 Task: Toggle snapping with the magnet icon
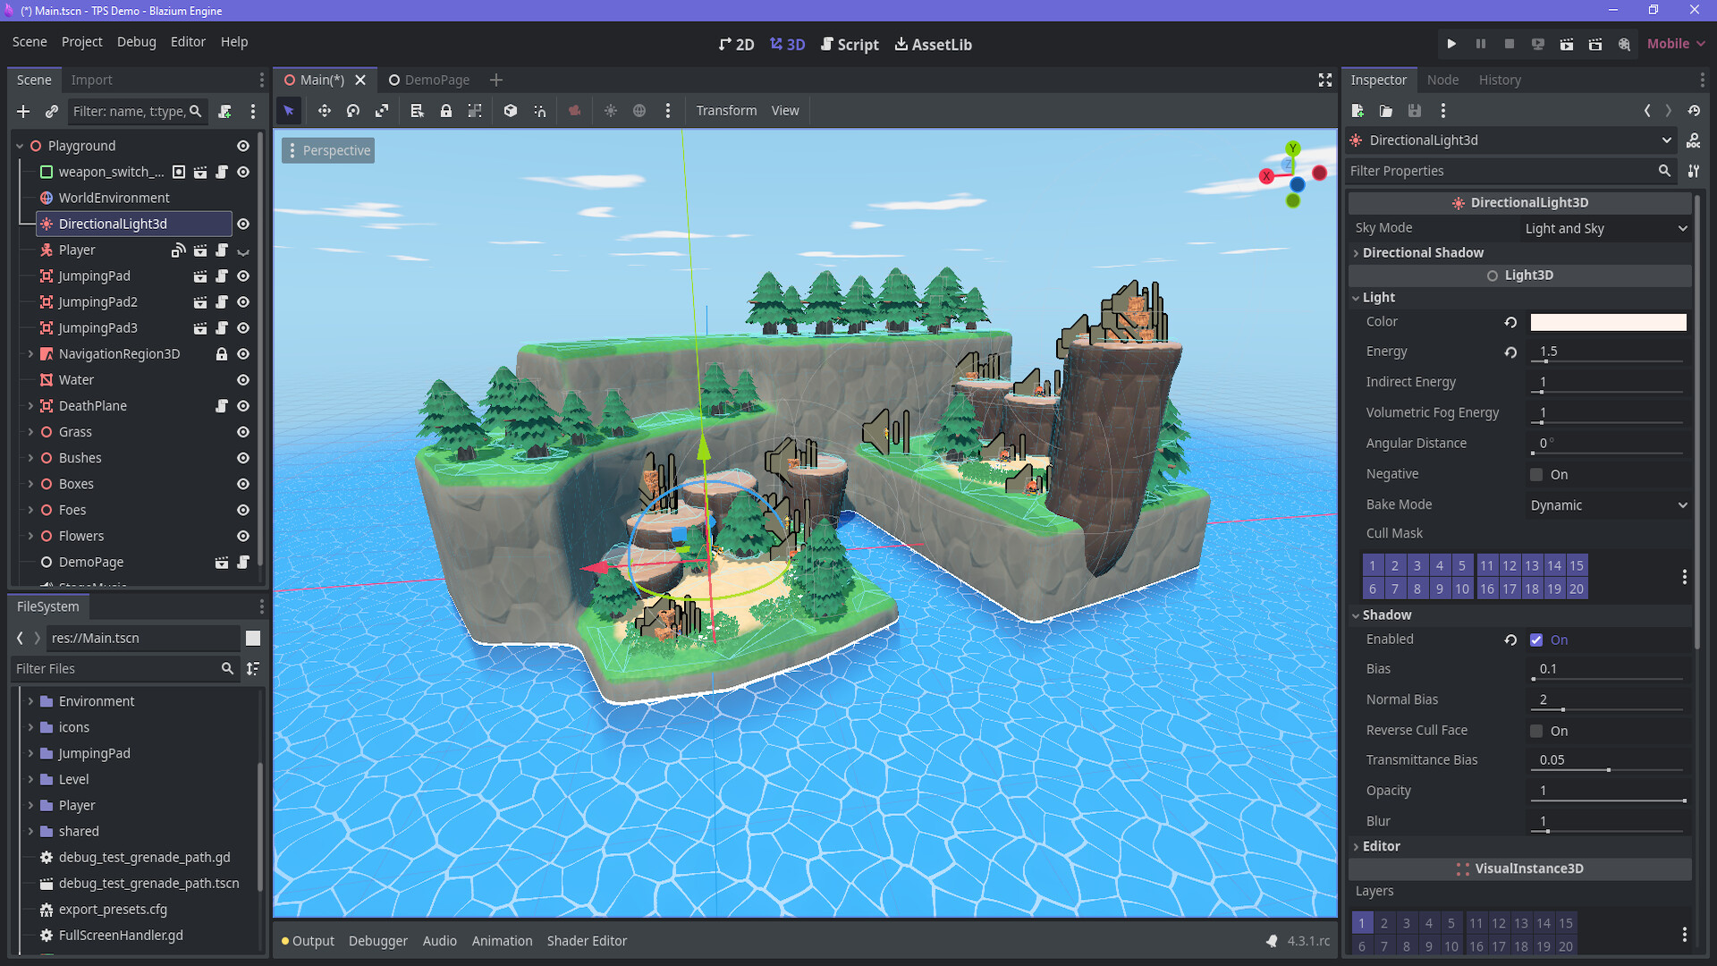[x=540, y=110]
